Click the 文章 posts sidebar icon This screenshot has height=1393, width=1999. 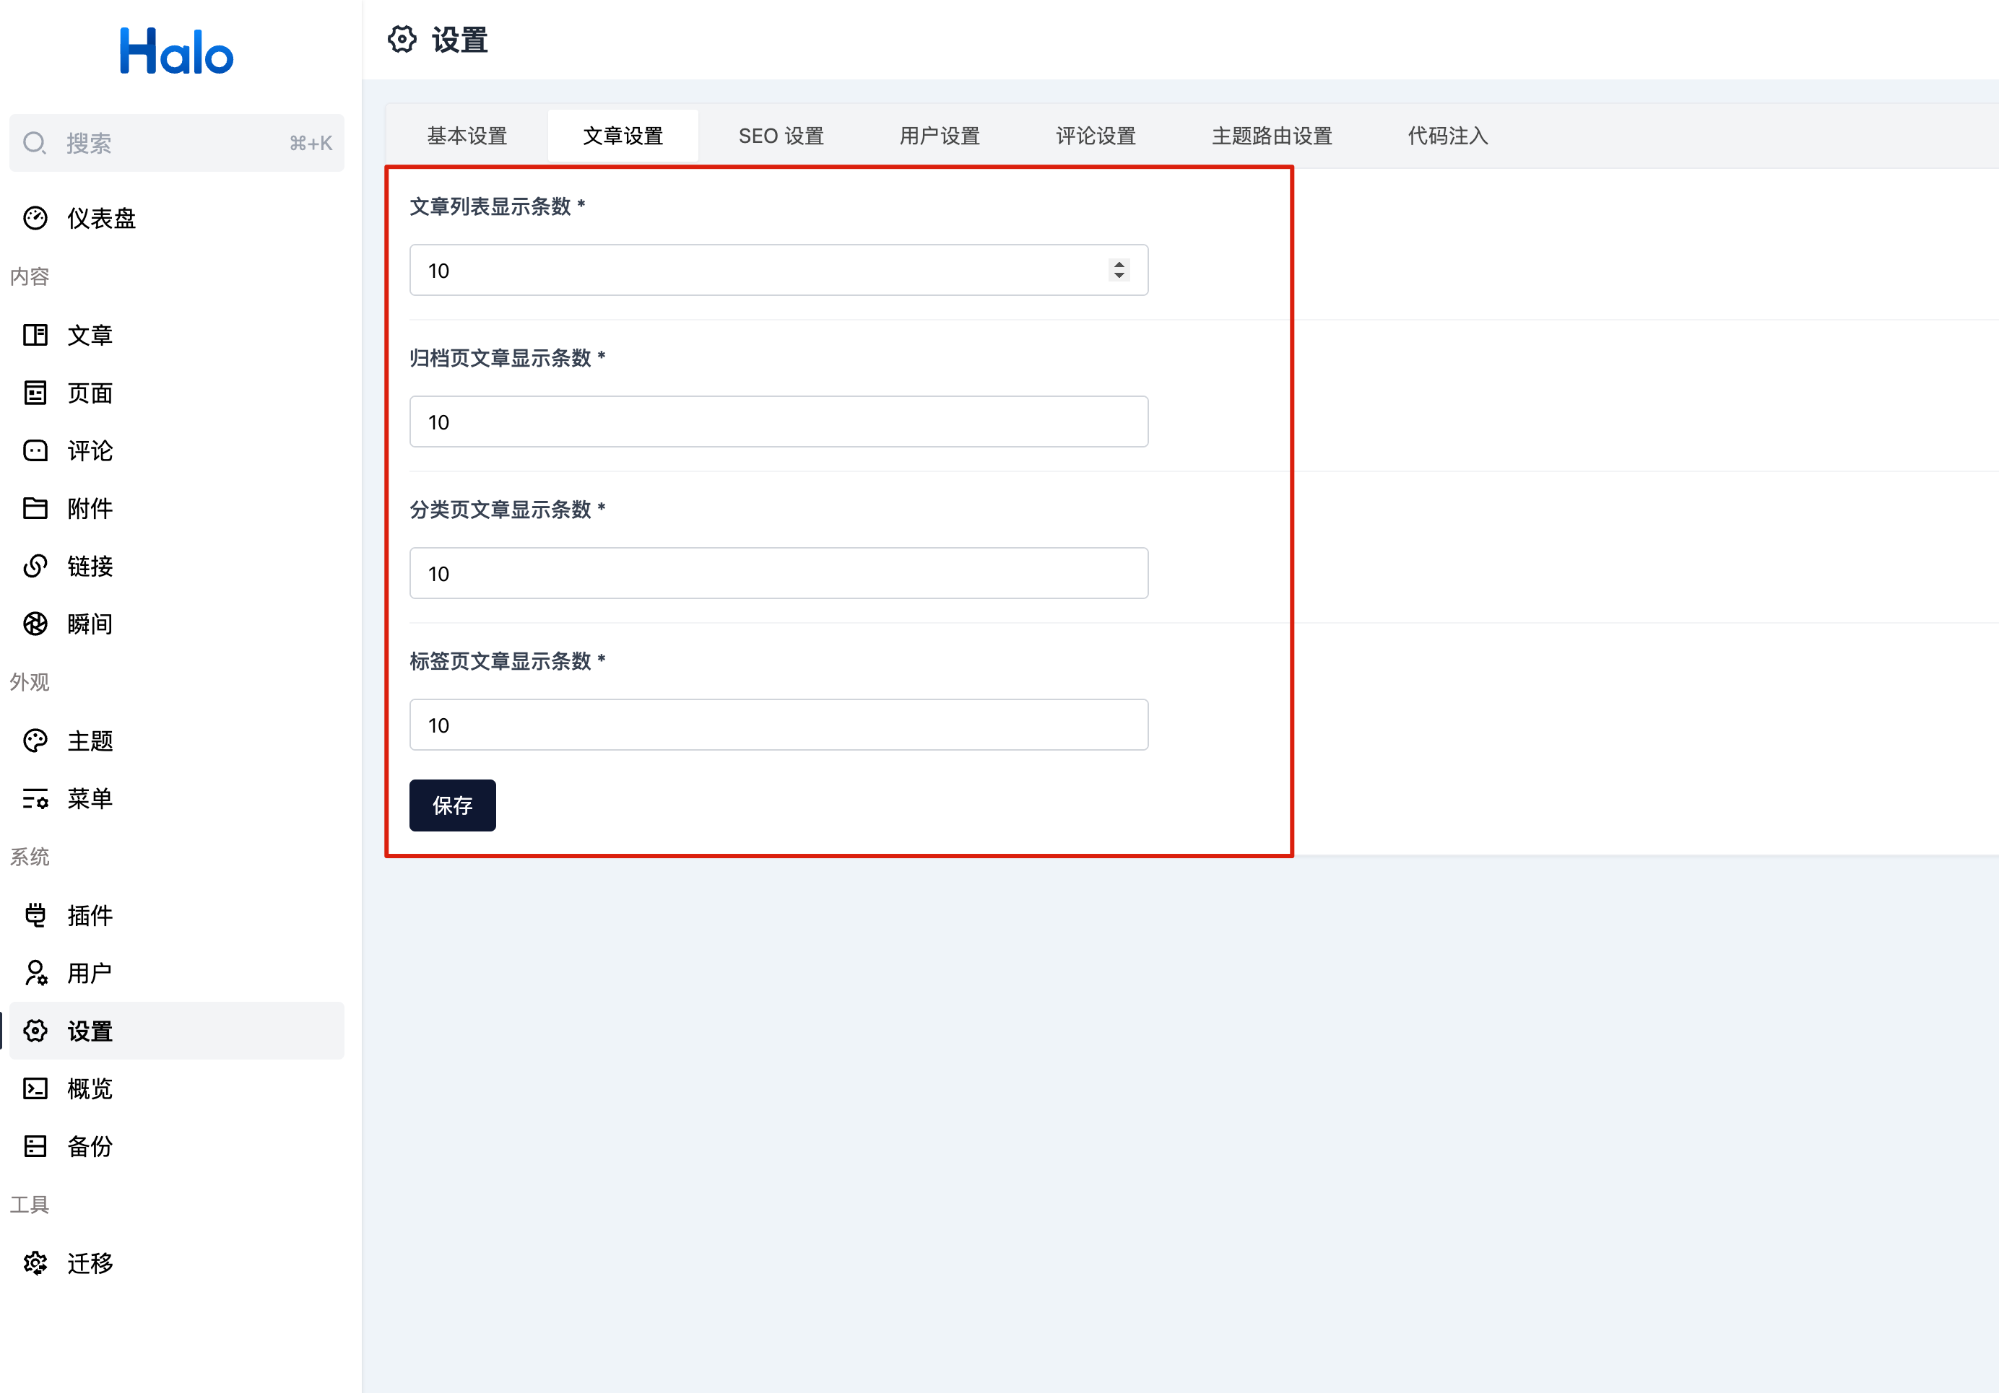point(35,335)
